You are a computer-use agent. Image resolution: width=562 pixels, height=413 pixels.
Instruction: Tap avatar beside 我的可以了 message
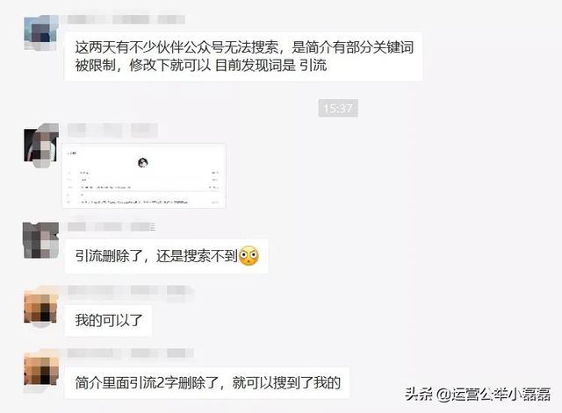pos(41,307)
